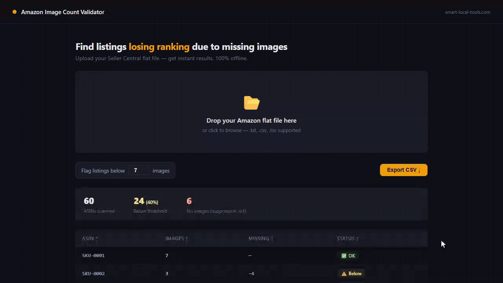
Task: Click the image threshold input showing 7
Action: point(139,171)
